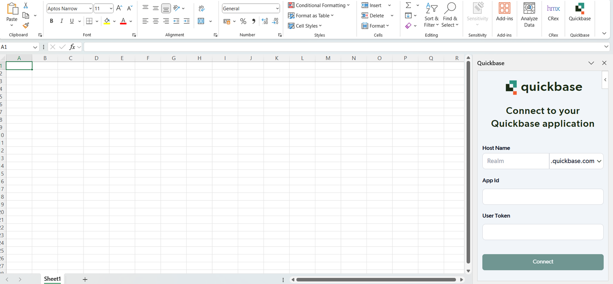This screenshot has height=284, width=613.
Task: Click the Align Right icon
Action: coord(166,21)
